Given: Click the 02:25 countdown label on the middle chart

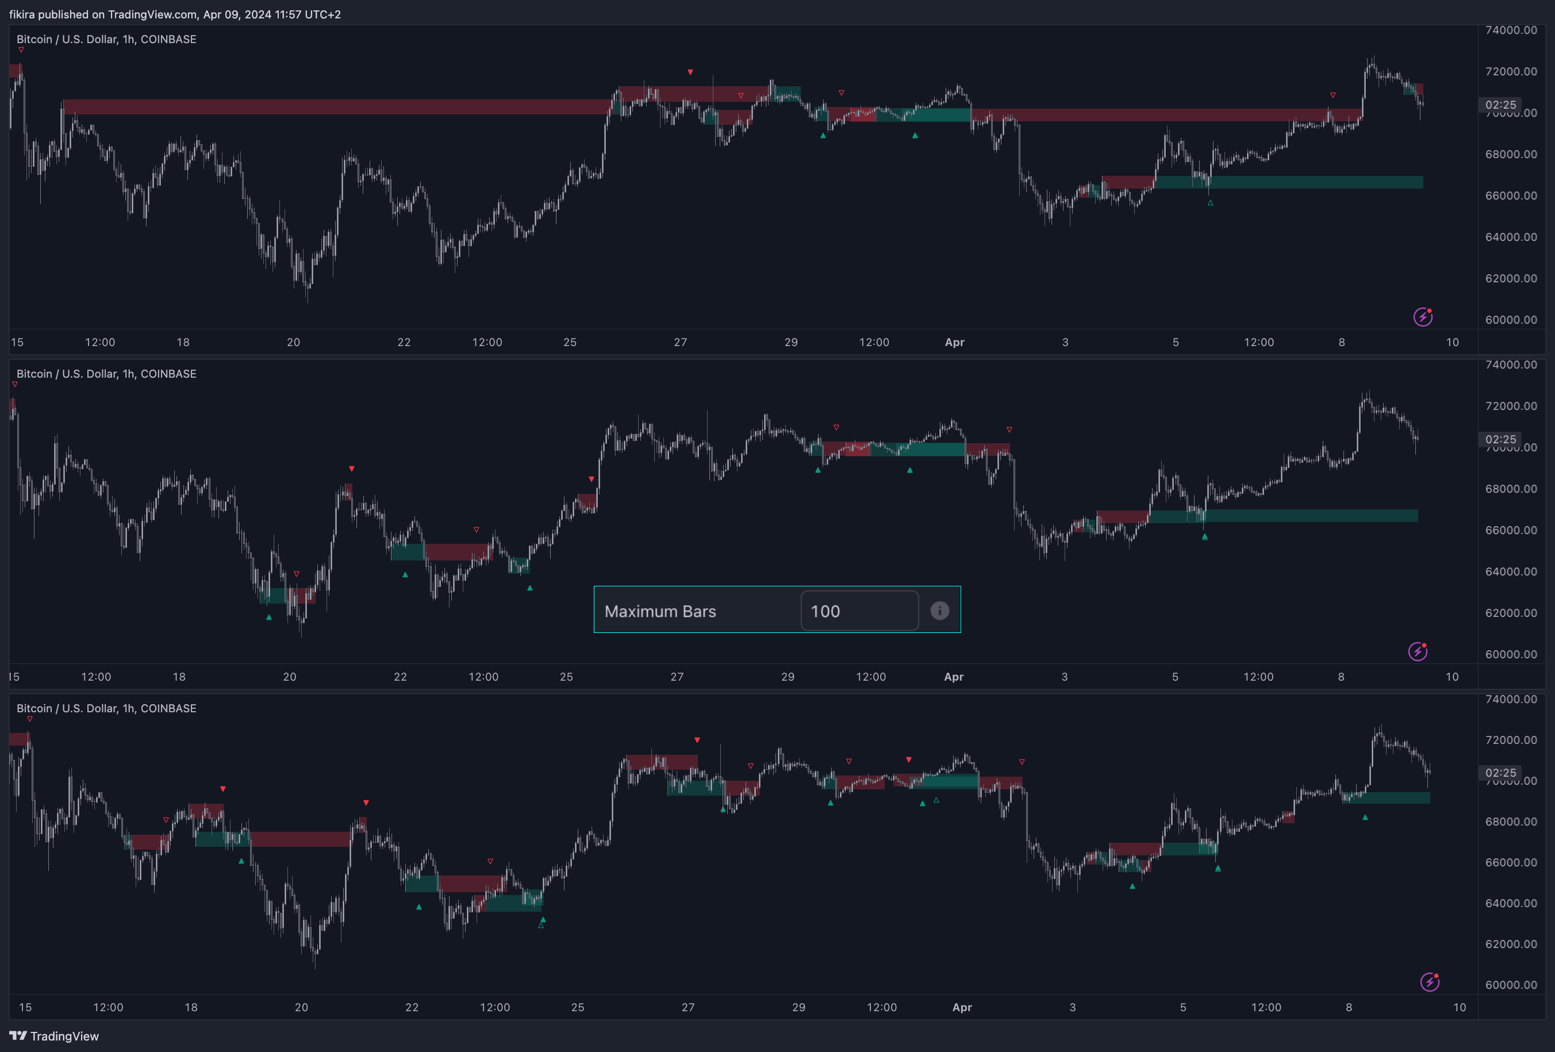Looking at the screenshot, I should pyautogui.click(x=1500, y=439).
